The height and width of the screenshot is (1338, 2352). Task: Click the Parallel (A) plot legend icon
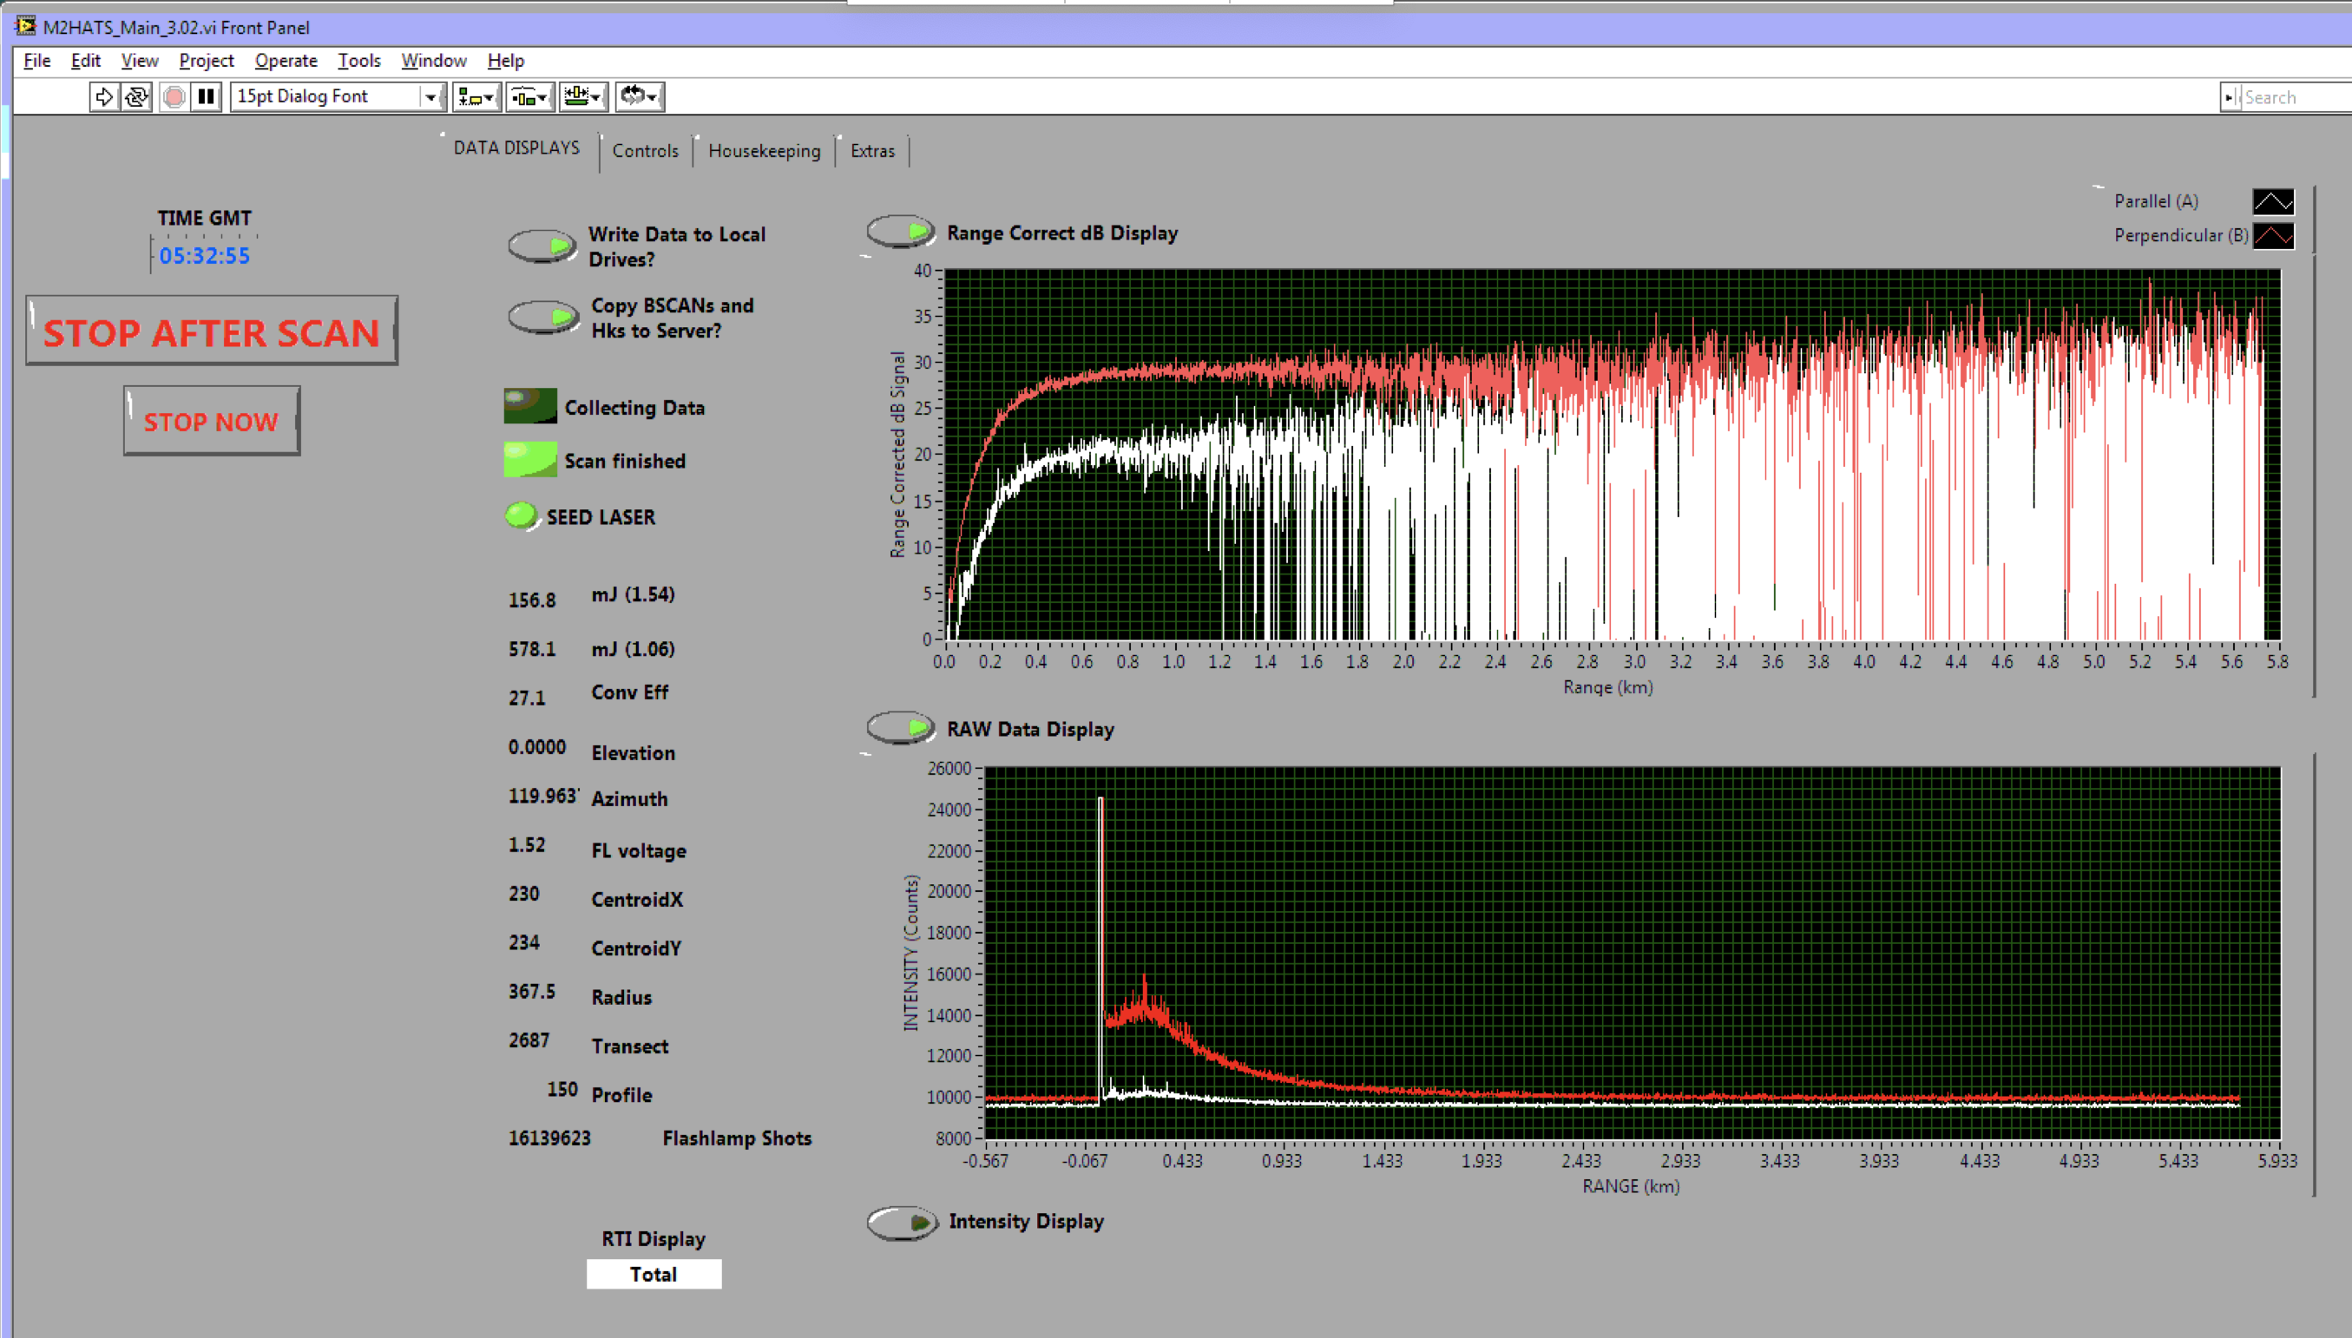[2272, 201]
